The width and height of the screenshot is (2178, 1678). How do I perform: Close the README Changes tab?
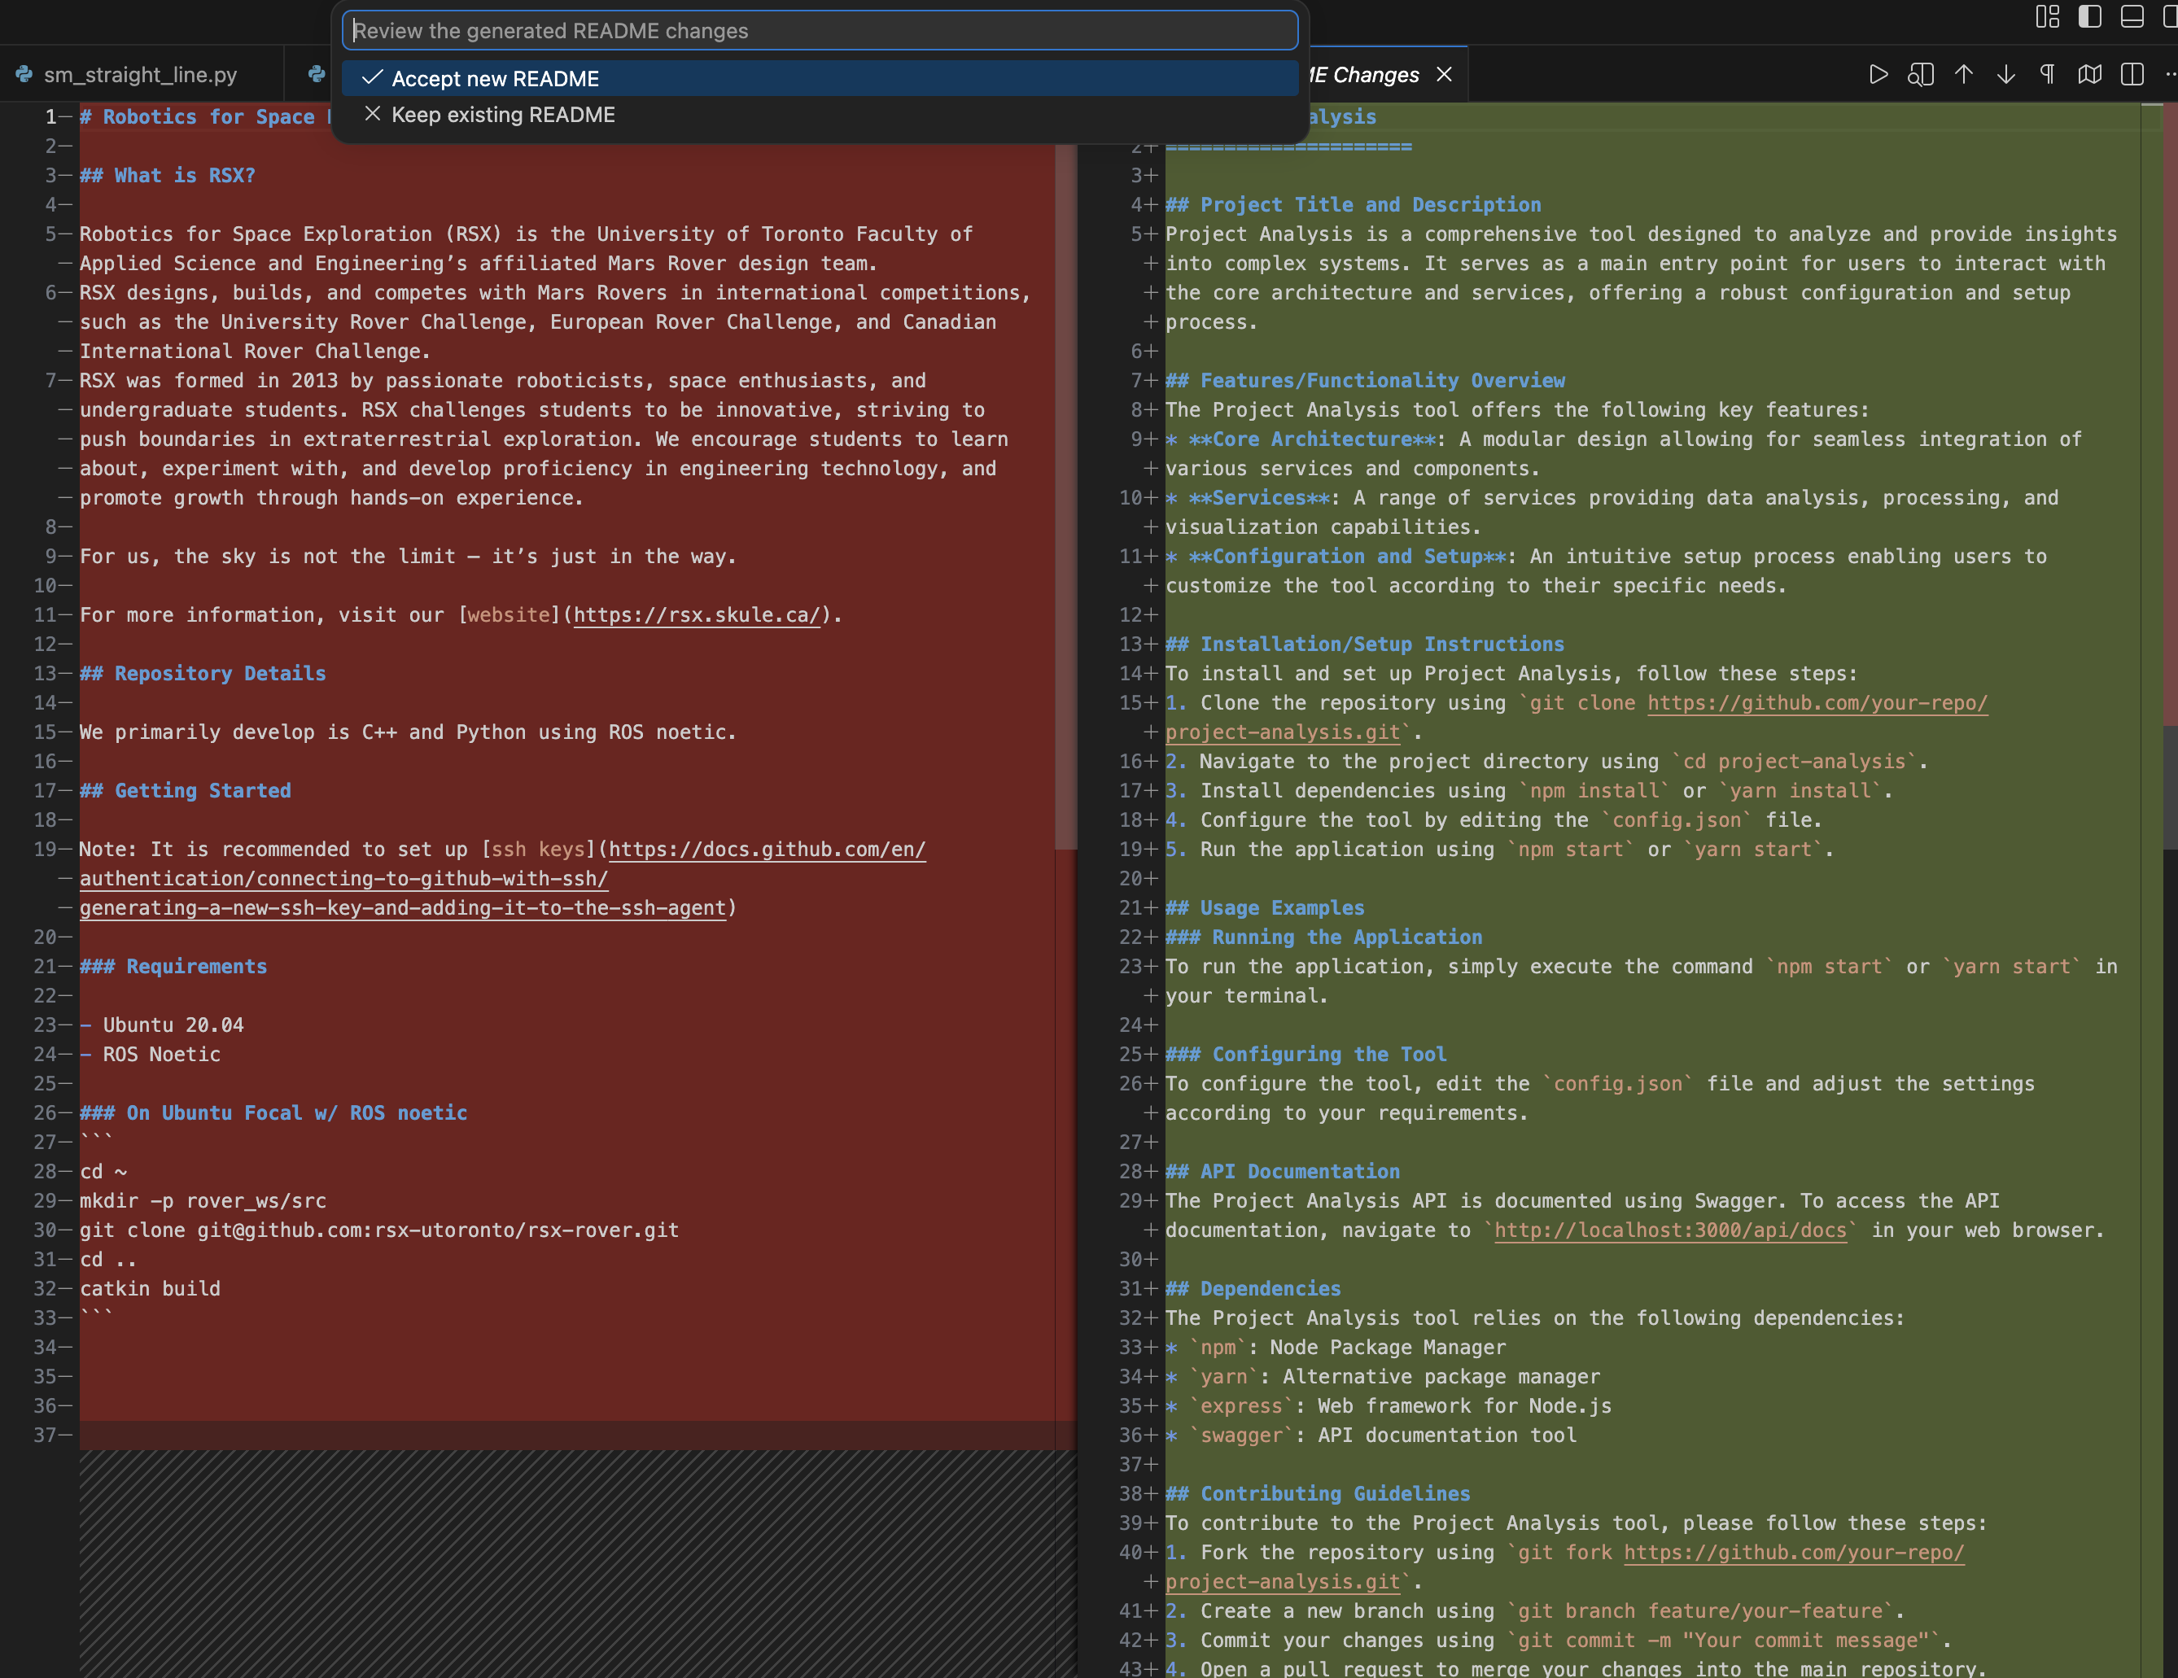[x=1444, y=75]
